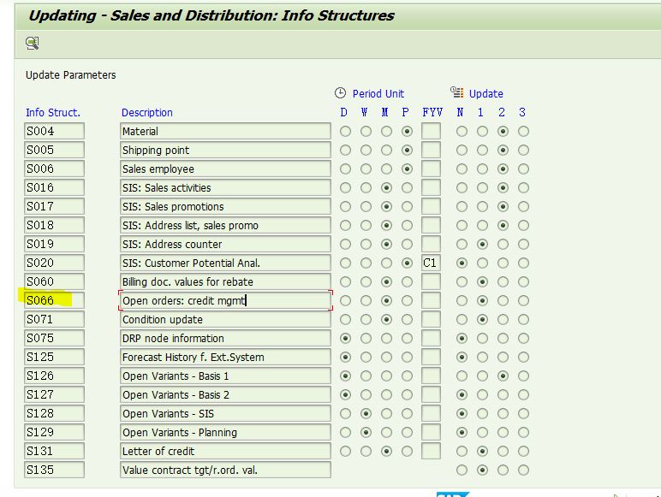
Task: Click the 'DRP node information' description field
Action: tap(225, 338)
